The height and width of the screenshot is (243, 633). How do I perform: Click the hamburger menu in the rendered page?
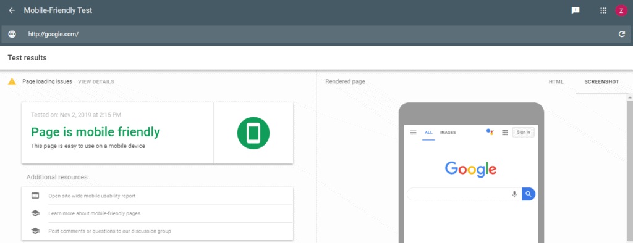tap(413, 132)
